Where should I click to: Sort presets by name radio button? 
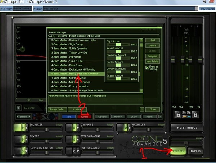[x=60, y=36]
